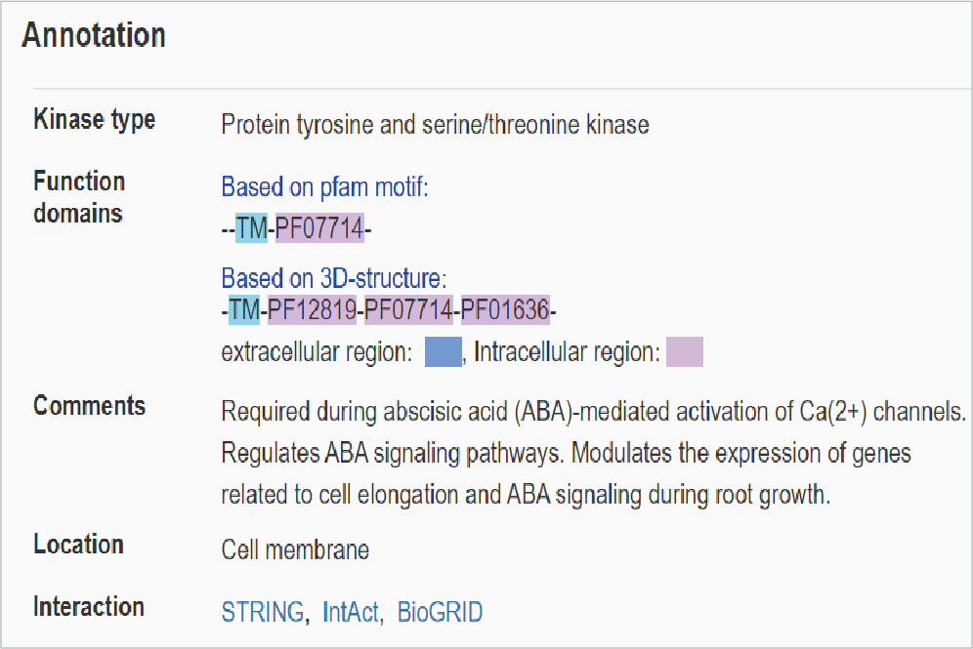Screen dimensions: 973x649
Task: Click the Interaction row label
Action: coord(89,606)
